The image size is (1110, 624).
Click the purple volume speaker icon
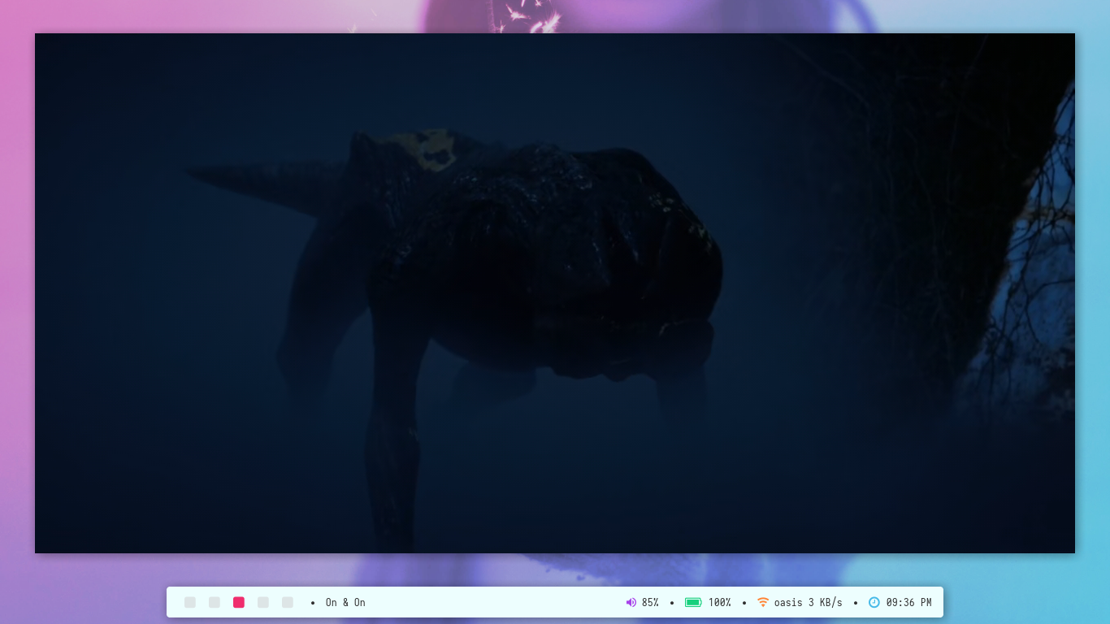[x=631, y=602]
